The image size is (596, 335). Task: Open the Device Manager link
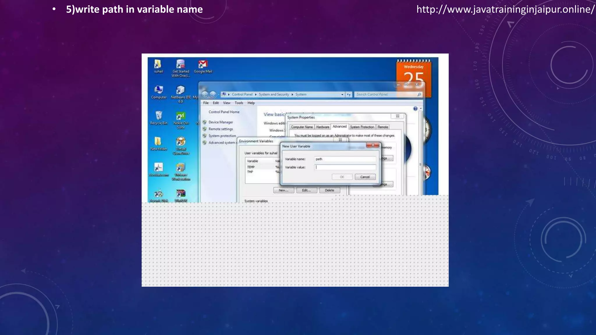click(221, 122)
